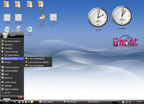Image resolution: width=144 pixels, height=104 pixels.
Task: Expand the Ghost Services submenu arrow
Action: (22, 59)
